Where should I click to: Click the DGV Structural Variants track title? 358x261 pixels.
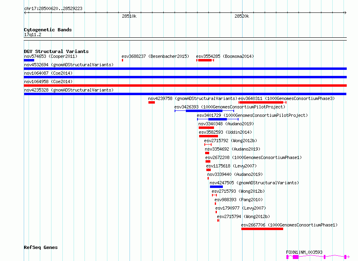pyautogui.click(x=56, y=51)
